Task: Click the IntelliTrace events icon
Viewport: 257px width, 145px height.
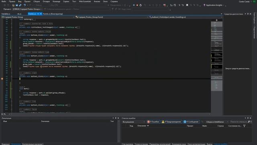Action: coord(165,5)
